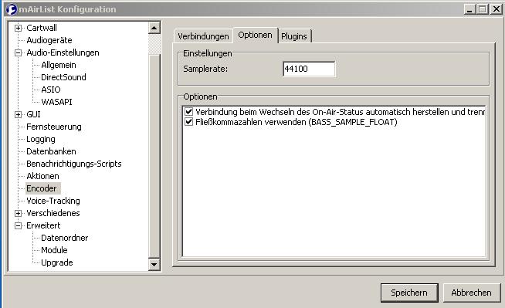
Task: Select Verschiedenes tree item
Action: 53,213
